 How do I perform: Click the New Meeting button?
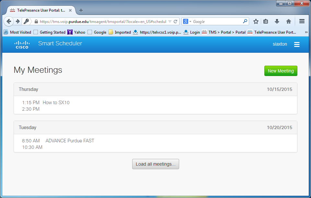(281, 71)
